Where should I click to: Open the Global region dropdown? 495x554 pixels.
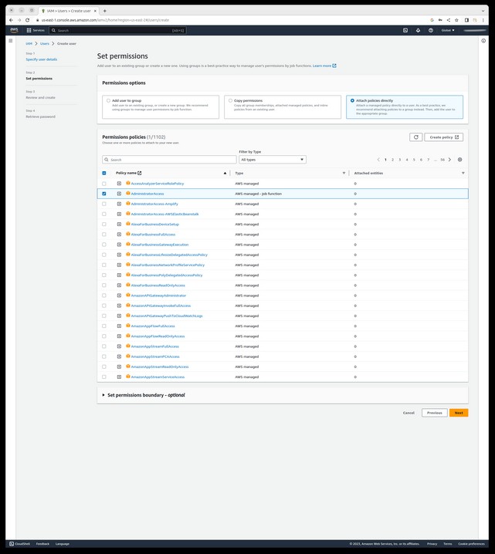[x=448, y=30]
